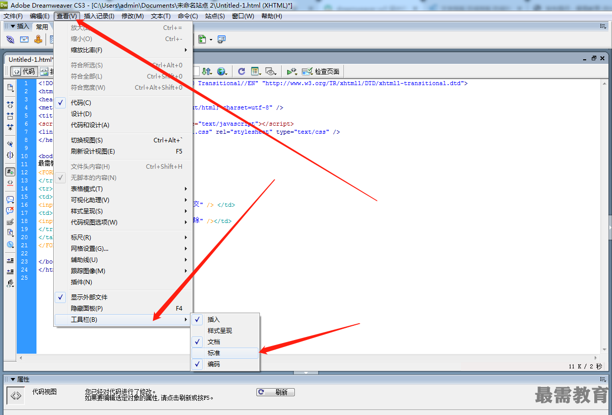Enable 样式呈现 toolbar in submenu

pyautogui.click(x=225, y=330)
